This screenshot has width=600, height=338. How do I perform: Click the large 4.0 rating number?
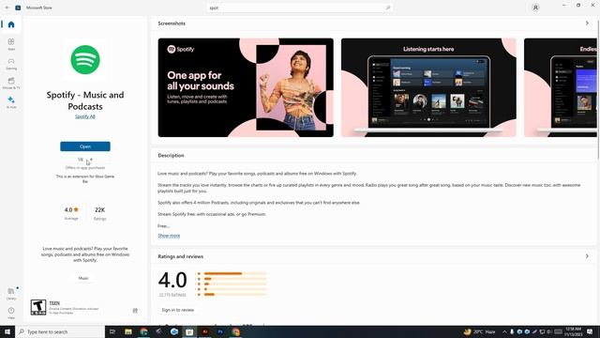coord(172,280)
